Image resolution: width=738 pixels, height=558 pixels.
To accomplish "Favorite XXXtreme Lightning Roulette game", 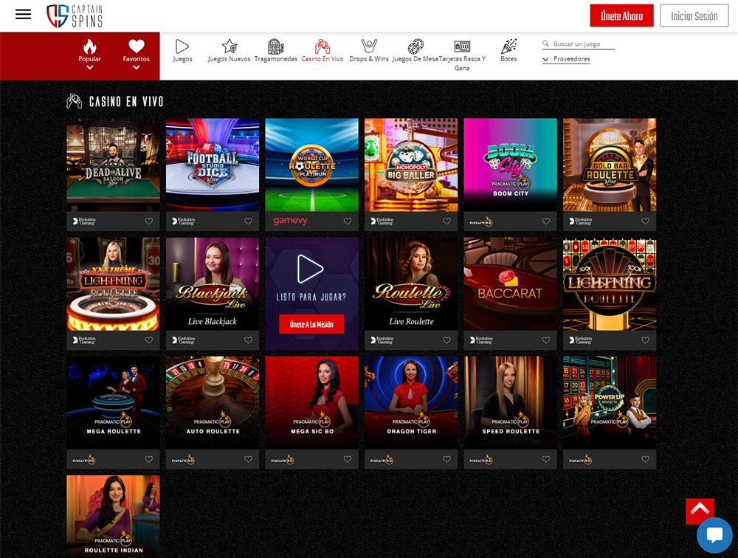I will click(x=149, y=340).
